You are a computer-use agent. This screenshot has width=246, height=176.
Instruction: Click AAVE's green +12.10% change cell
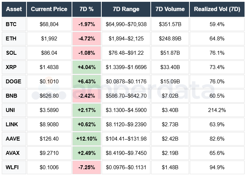coord(86,139)
